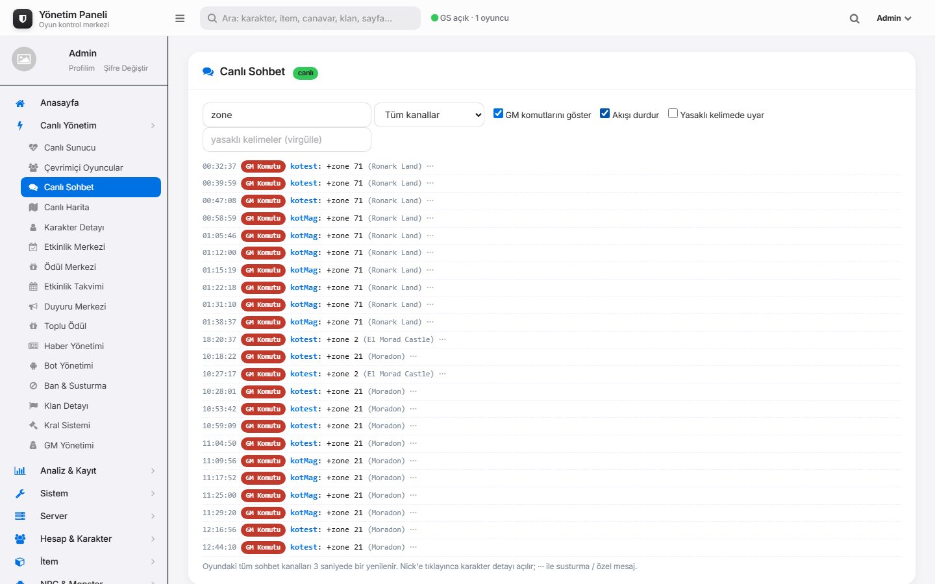The image size is (935, 584).
Task: Click the search magnifier icon near Admin
Action: 854,19
